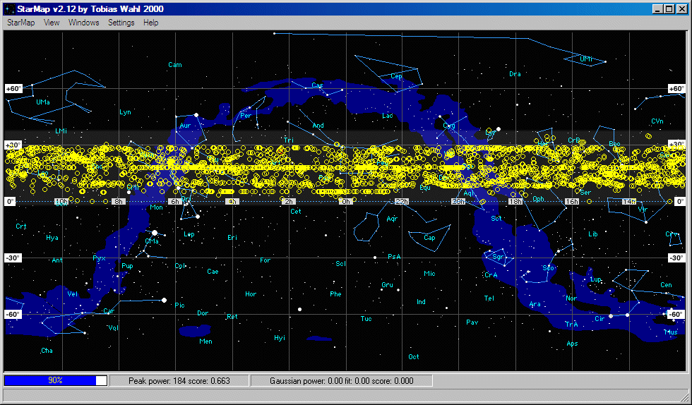Click the 0h right ascension marker

point(345,202)
